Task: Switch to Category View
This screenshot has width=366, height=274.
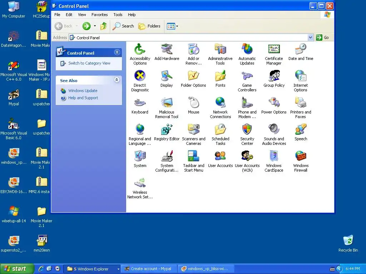Action: (89, 63)
